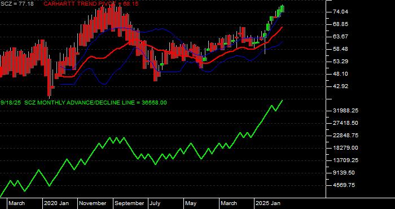Click the 9139.50 A/D axis value
395x209 pixels.
coord(344,173)
